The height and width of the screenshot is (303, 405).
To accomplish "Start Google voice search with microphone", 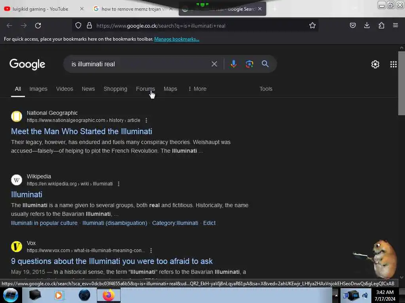I will click(x=233, y=64).
